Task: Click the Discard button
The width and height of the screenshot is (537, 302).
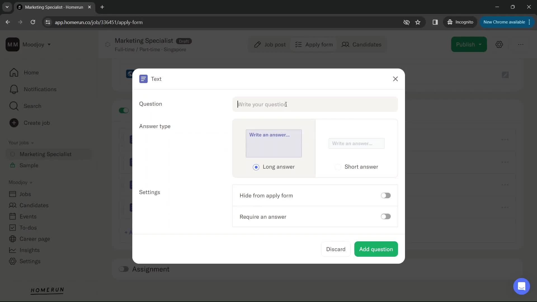Action: (x=336, y=249)
